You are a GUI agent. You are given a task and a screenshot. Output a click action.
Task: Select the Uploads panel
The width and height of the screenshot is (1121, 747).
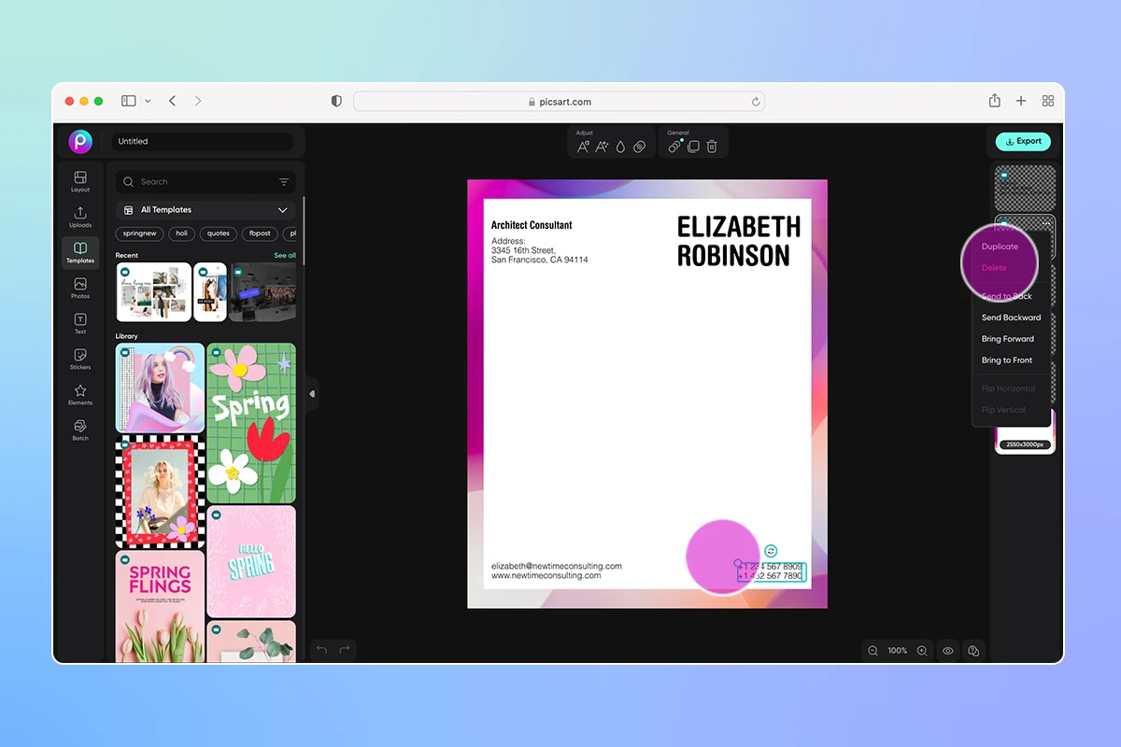[80, 216]
